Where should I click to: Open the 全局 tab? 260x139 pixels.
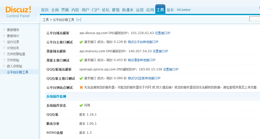pyautogui.click(x=55, y=10)
